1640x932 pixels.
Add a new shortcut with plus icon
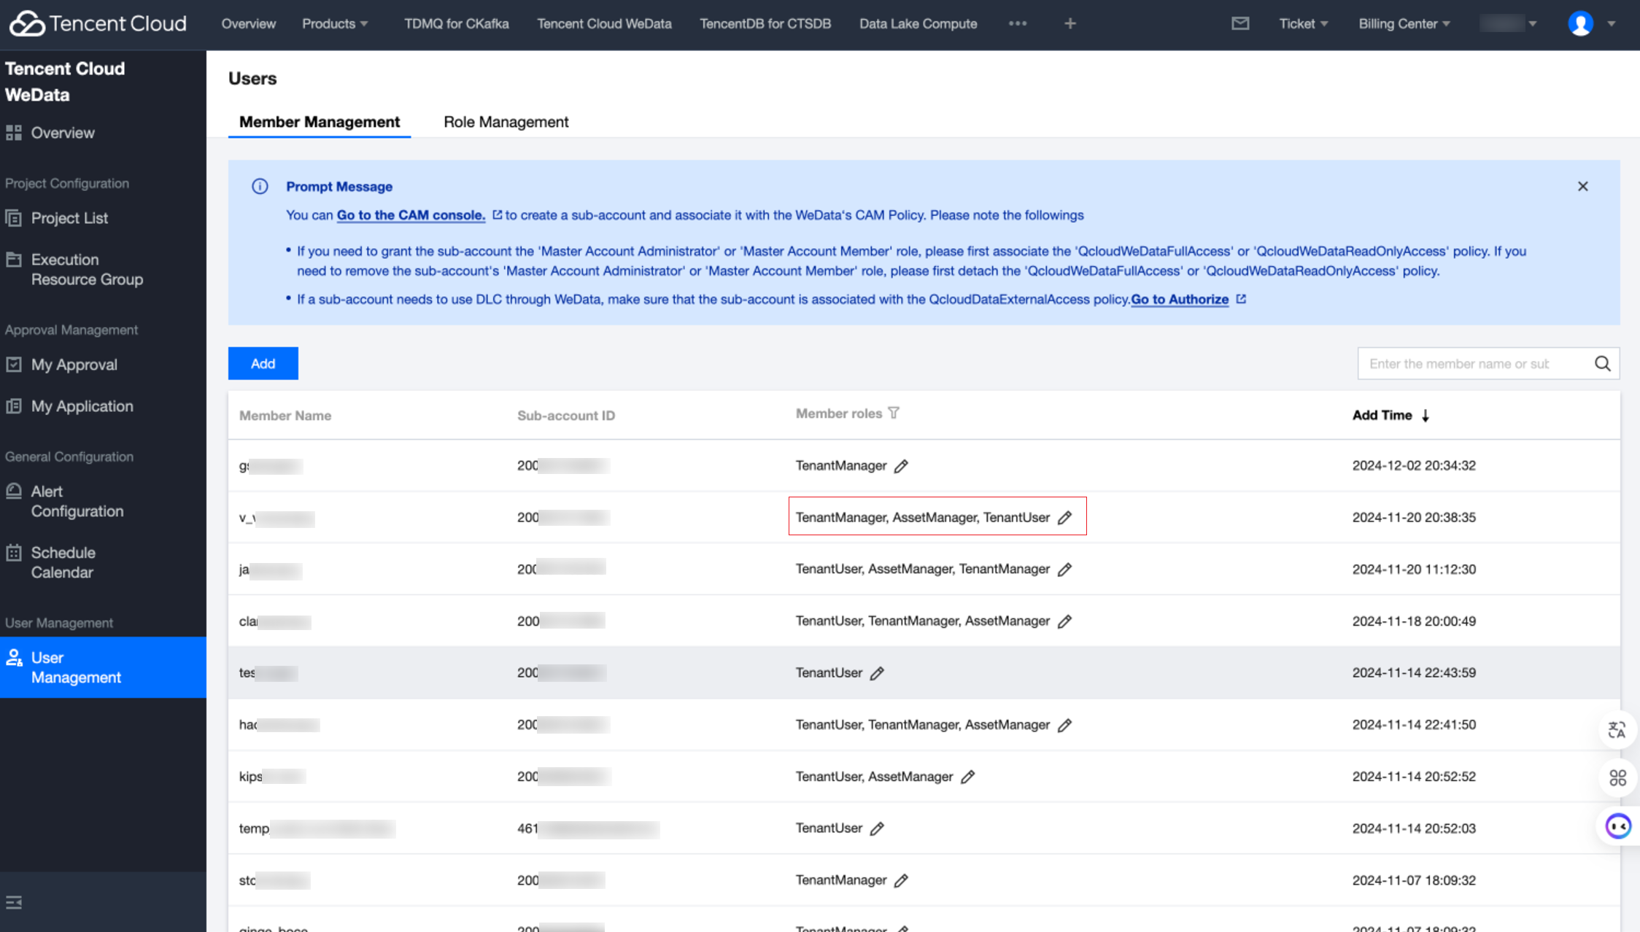pyautogui.click(x=1070, y=23)
